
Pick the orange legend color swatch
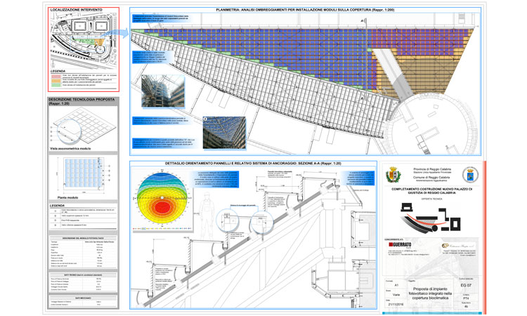[56, 81]
